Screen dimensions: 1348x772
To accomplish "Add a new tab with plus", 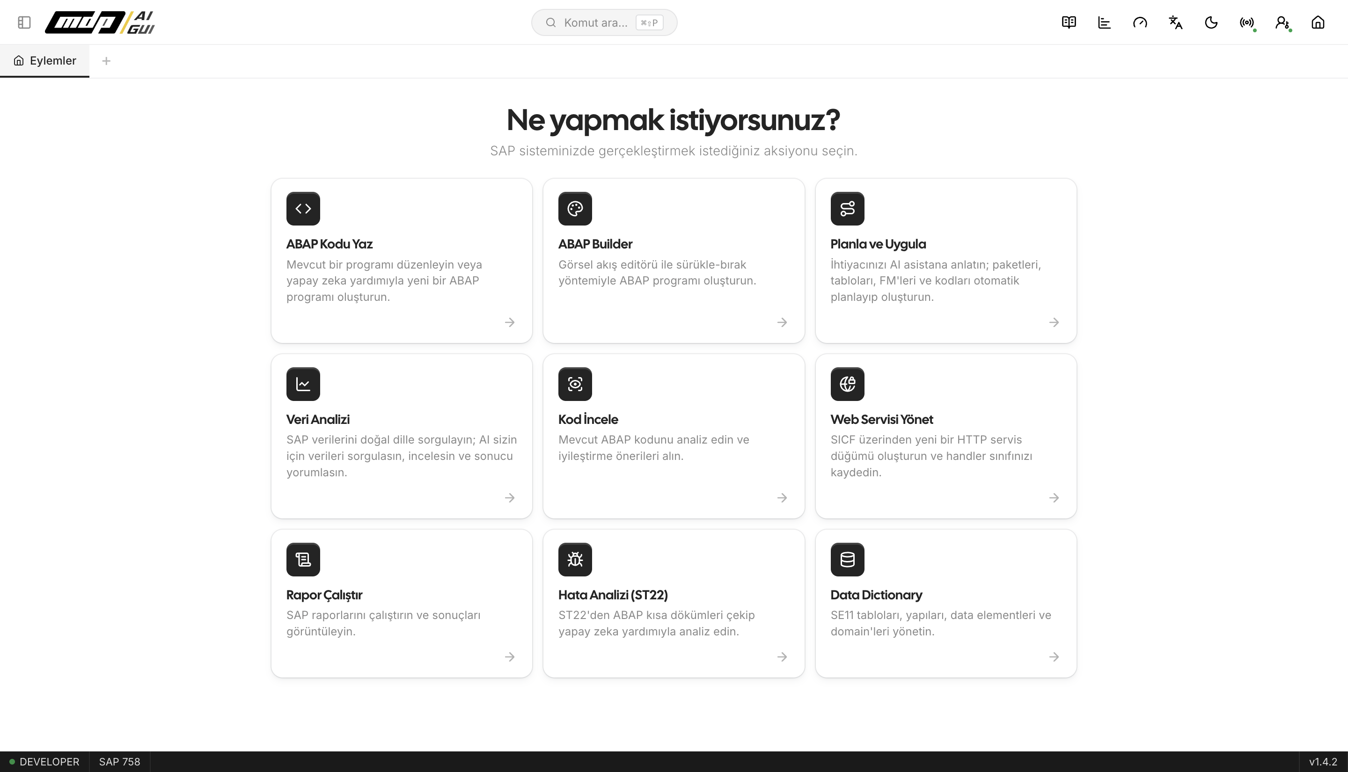I will [x=106, y=61].
